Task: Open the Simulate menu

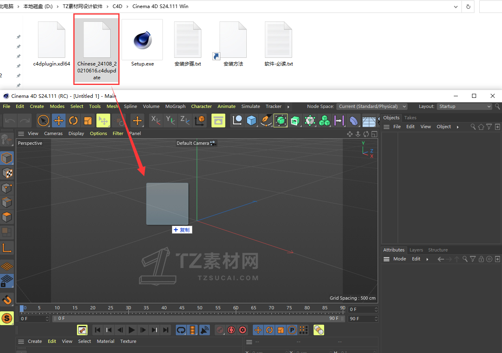Action: click(251, 106)
